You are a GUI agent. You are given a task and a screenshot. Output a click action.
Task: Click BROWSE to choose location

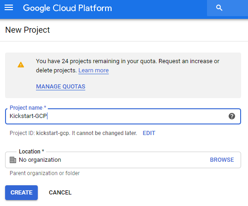pyautogui.click(x=222, y=160)
